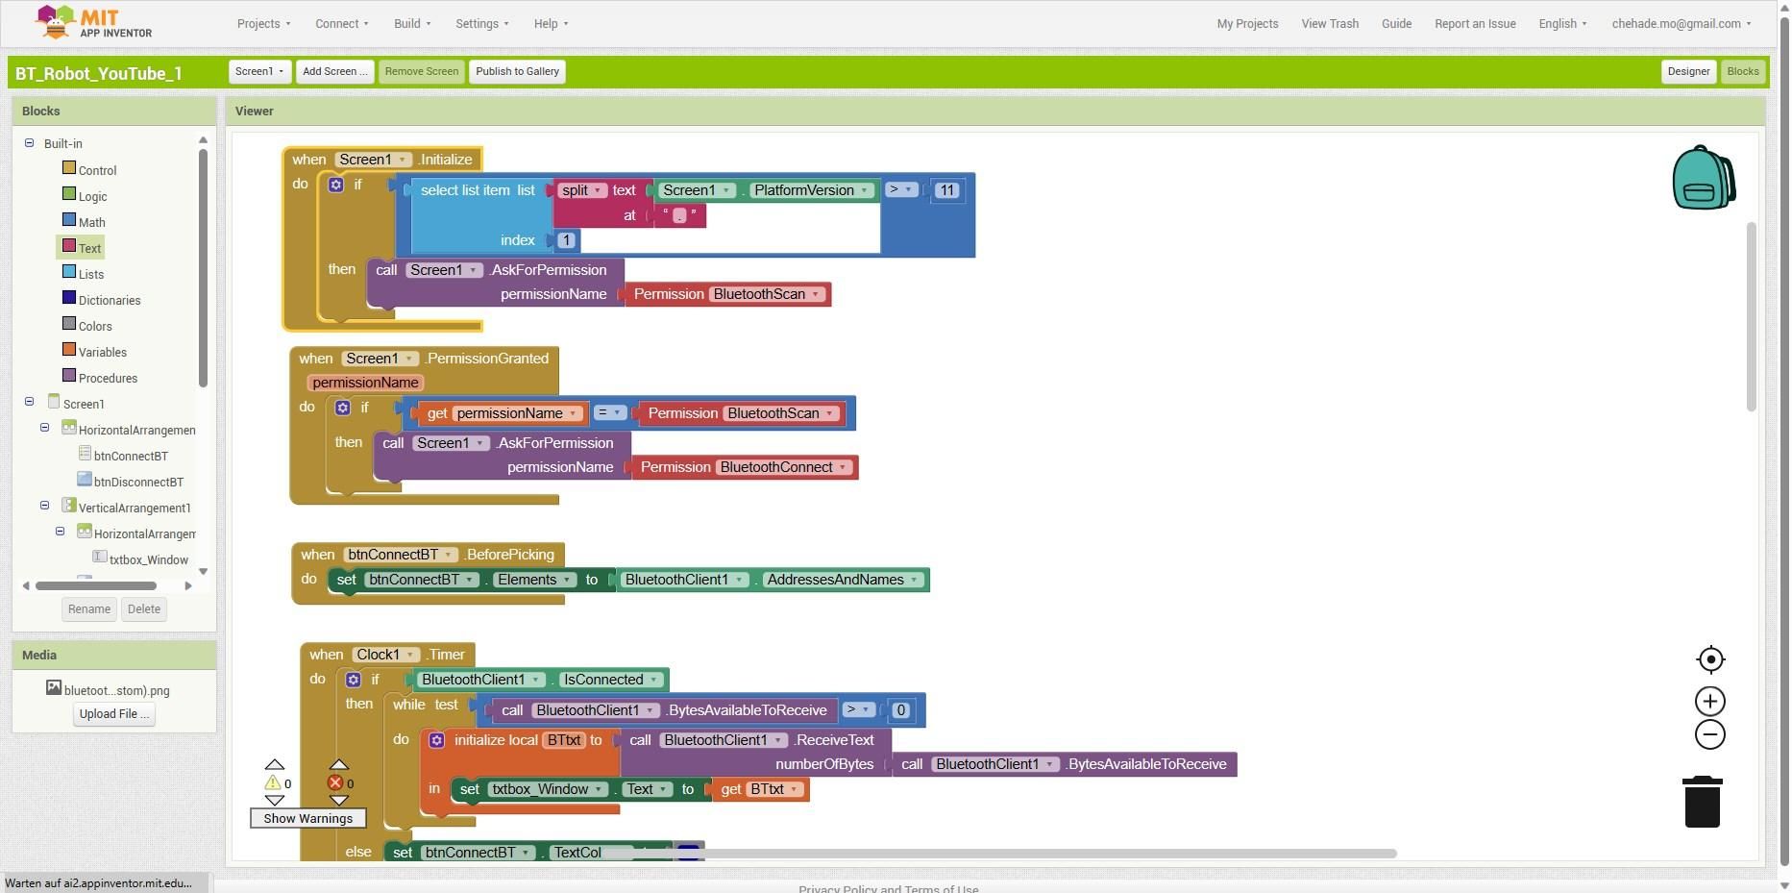Image resolution: width=1792 pixels, height=893 pixels.
Task: Zoom in using the plus icon
Action: click(x=1709, y=701)
